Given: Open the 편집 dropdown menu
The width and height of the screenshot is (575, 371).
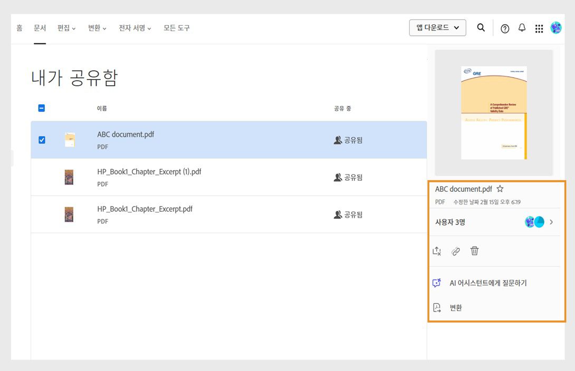Looking at the screenshot, I should 66,28.
